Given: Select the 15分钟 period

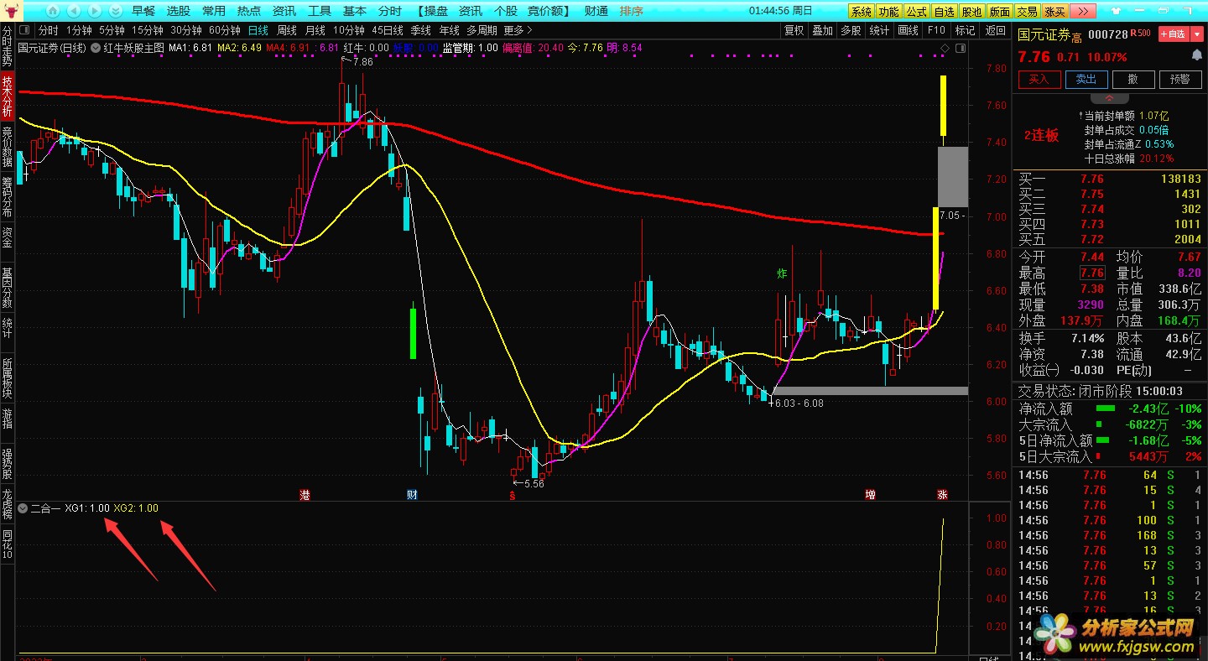Looking at the screenshot, I should pos(148,30).
